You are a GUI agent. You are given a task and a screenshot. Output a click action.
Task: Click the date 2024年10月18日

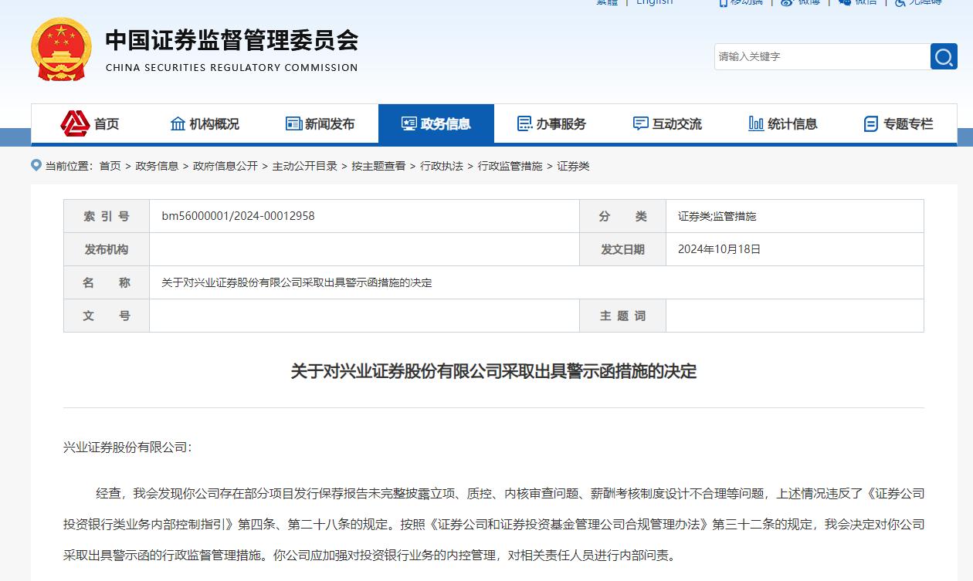pyautogui.click(x=720, y=249)
